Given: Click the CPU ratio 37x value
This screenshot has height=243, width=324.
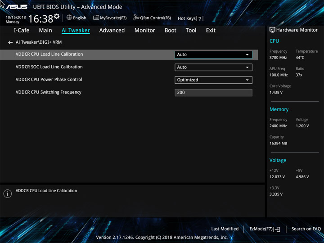Looking at the screenshot, I should point(299,75).
